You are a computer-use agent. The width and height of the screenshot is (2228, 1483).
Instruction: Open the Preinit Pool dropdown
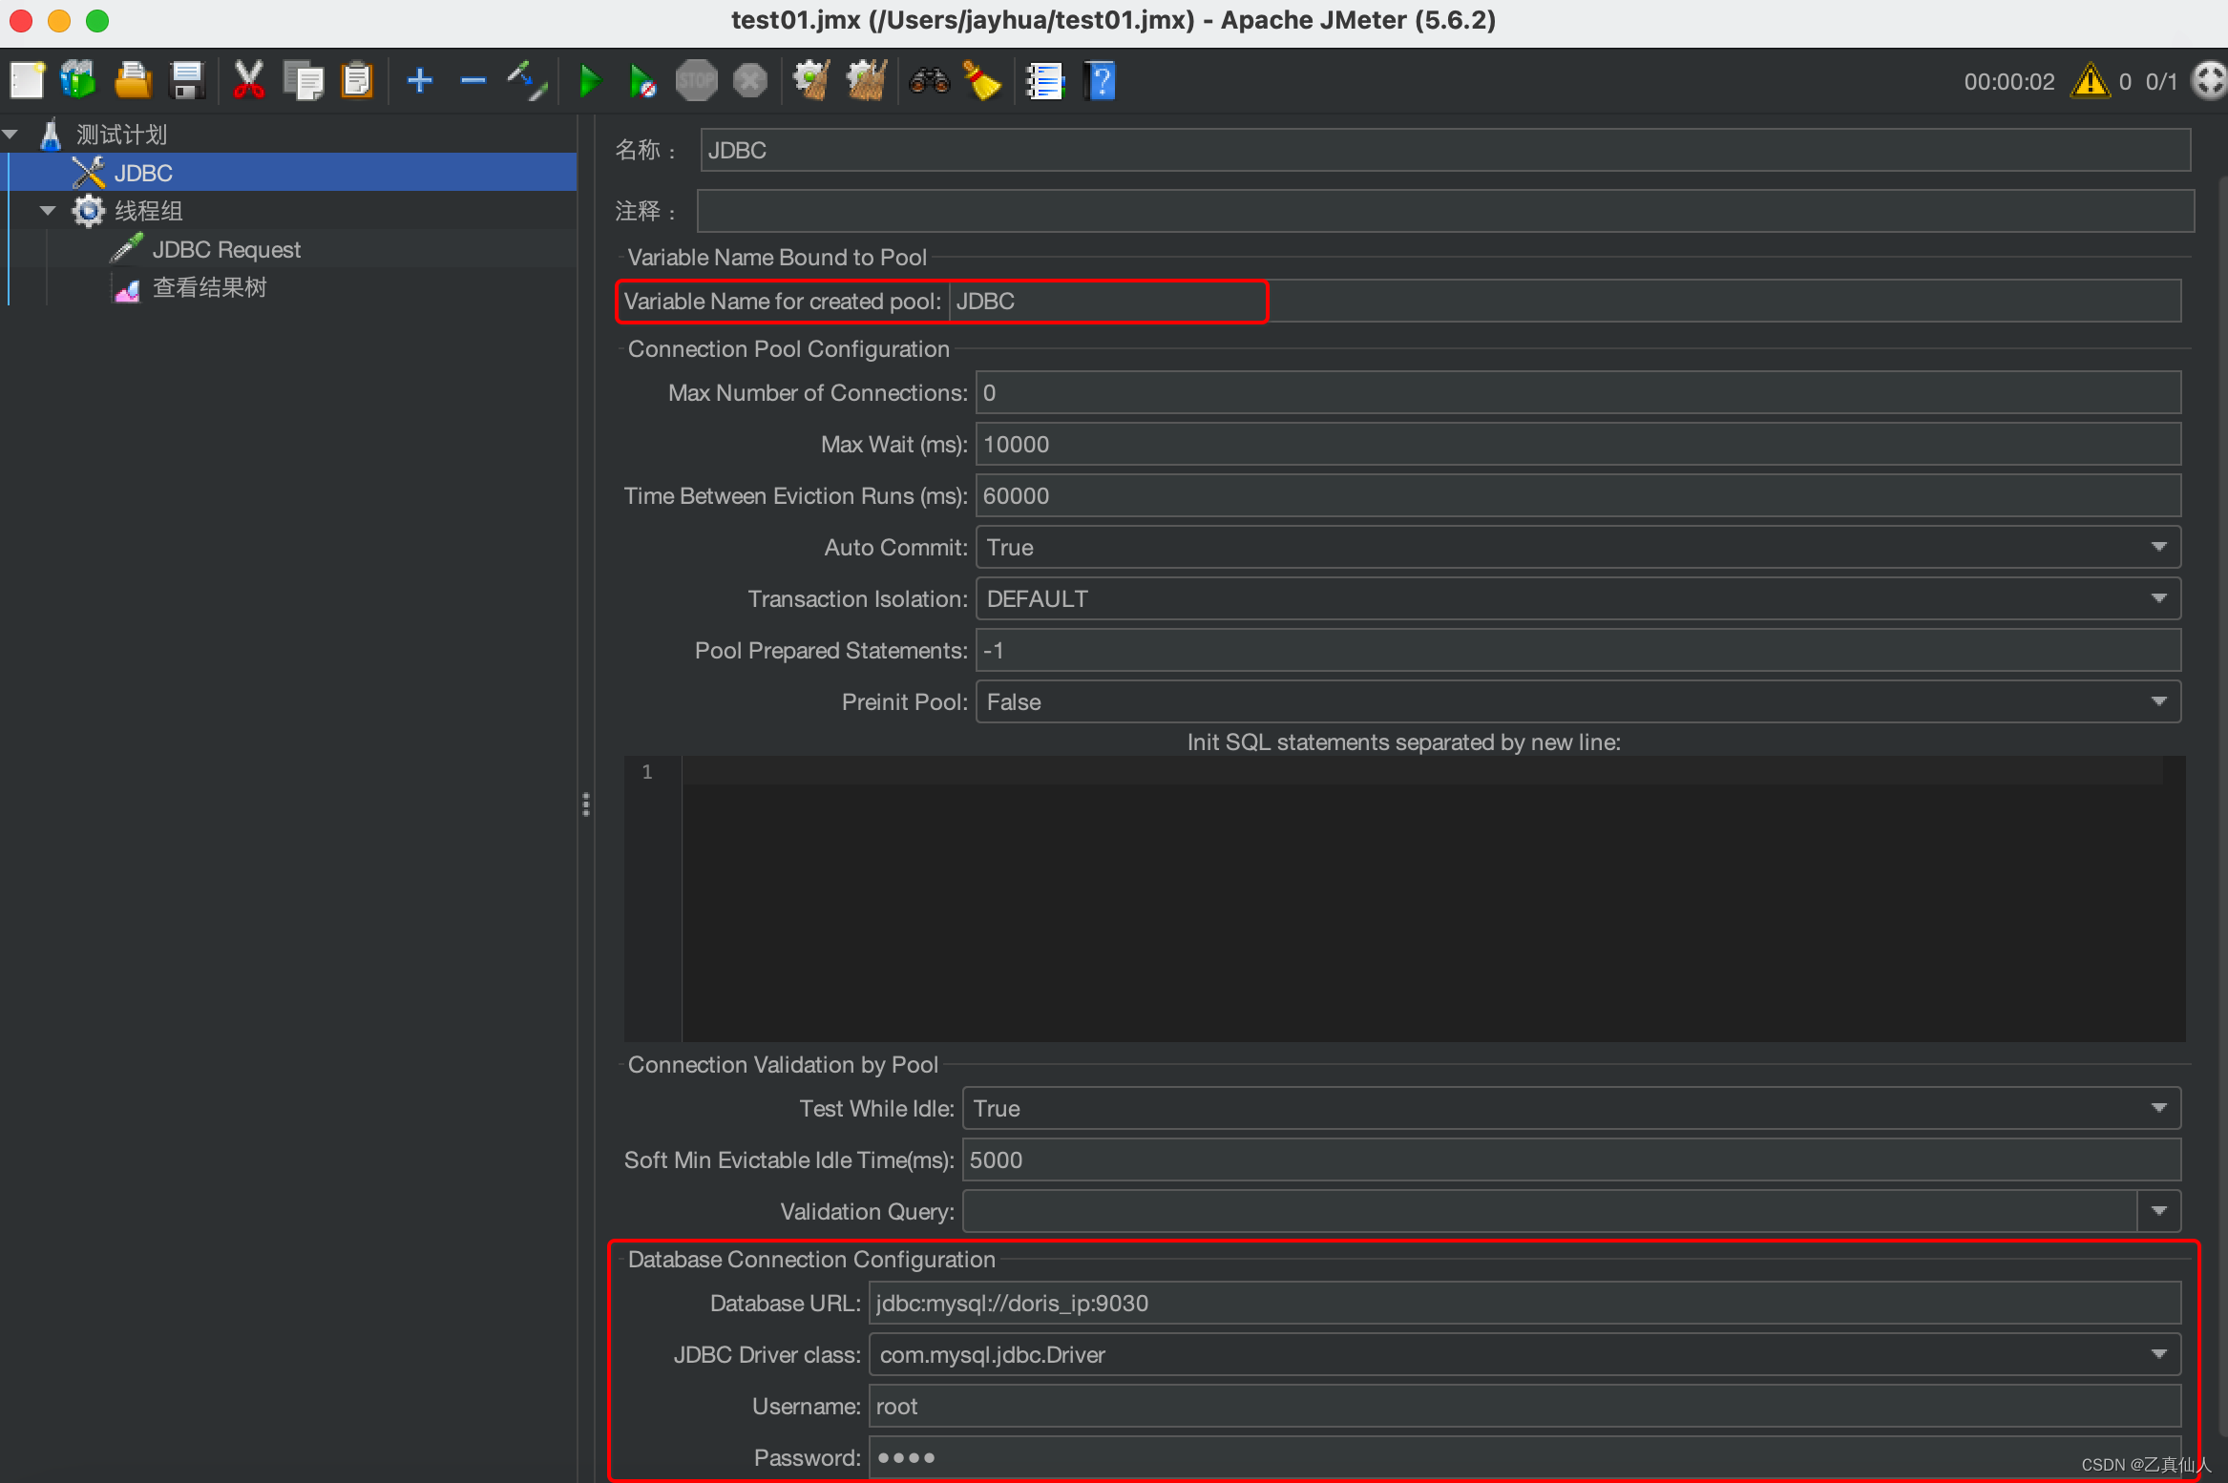click(1578, 701)
